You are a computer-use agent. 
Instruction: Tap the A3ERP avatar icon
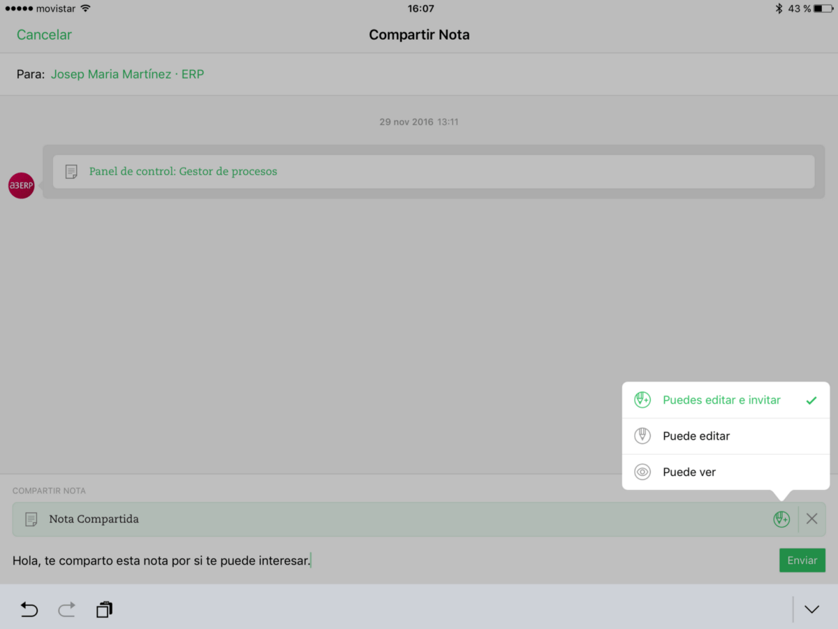click(21, 185)
